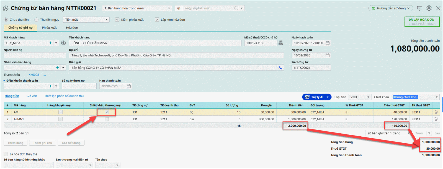Open the XK00081 reference link
The height and width of the screenshot is (169, 443).
(x=35, y=75)
